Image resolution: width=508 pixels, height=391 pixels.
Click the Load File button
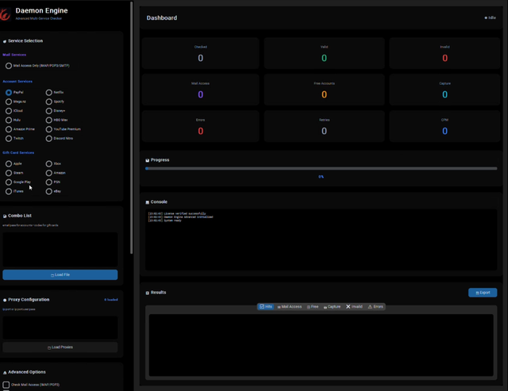pyautogui.click(x=60, y=274)
